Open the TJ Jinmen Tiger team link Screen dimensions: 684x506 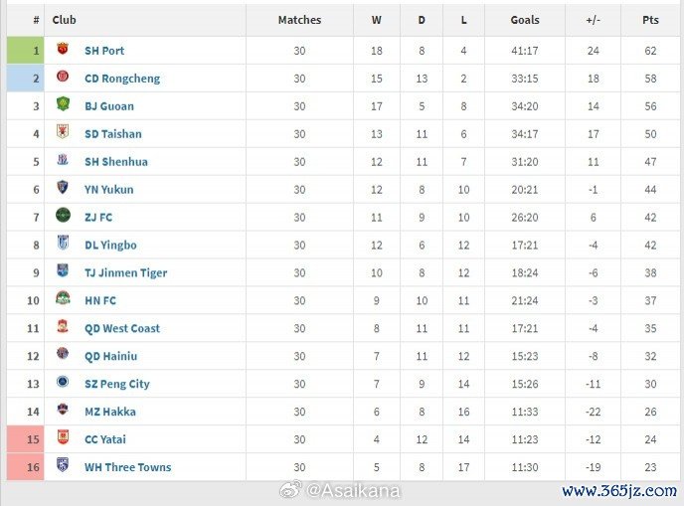125,272
